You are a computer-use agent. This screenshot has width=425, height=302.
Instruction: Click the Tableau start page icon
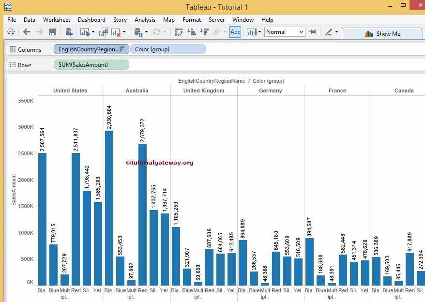point(11,32)
